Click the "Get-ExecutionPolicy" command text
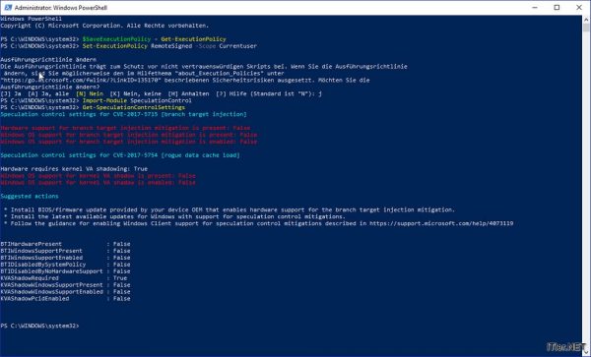 (x=193, y=39)
